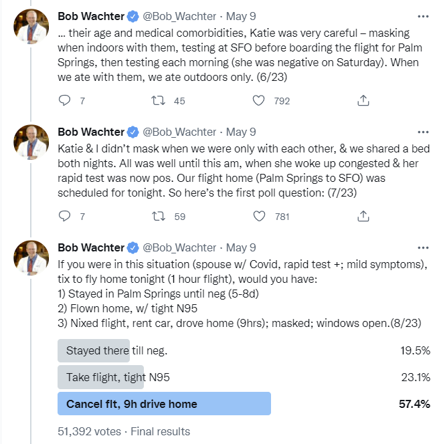Open Bob Wachter's avatar on poll tweet

click(31, 257)
